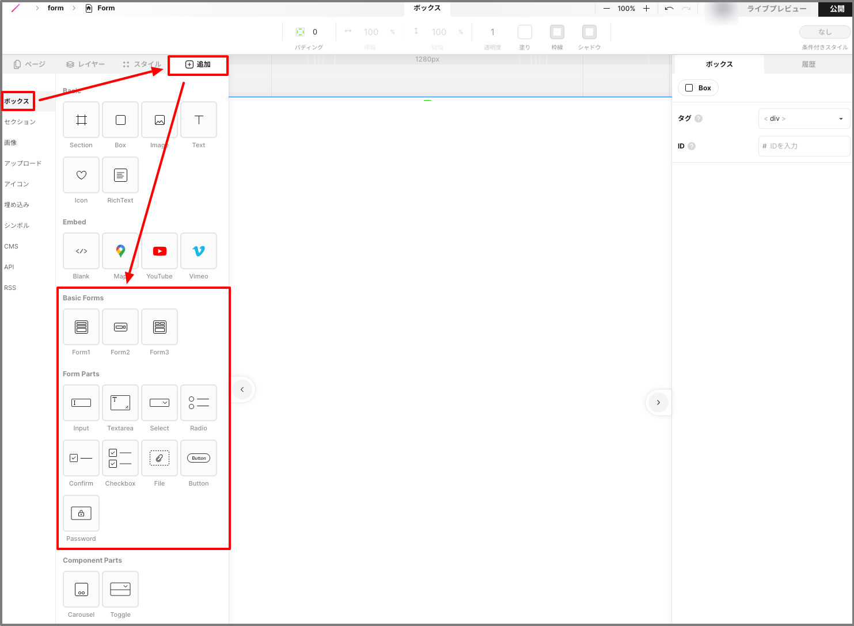Open the 枠線 border swatch
854x626 pixels.
click(x=557, y=32)
